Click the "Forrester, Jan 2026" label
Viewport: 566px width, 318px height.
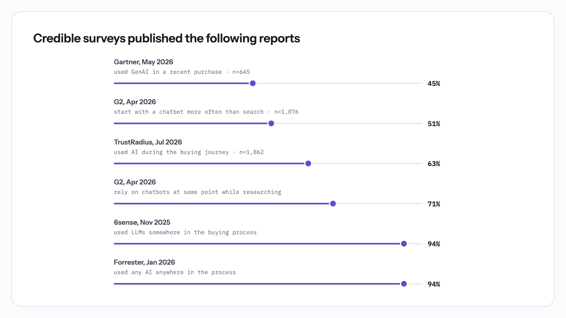[x=144, y=263]
